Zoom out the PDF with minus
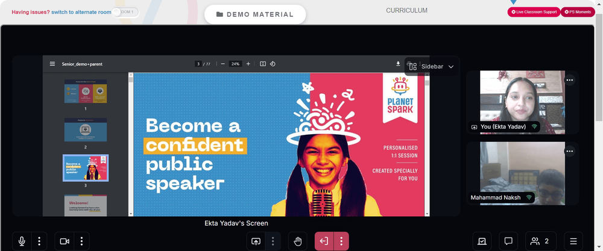The height and width of the screenshot is (251, 603). pos(223,64)
